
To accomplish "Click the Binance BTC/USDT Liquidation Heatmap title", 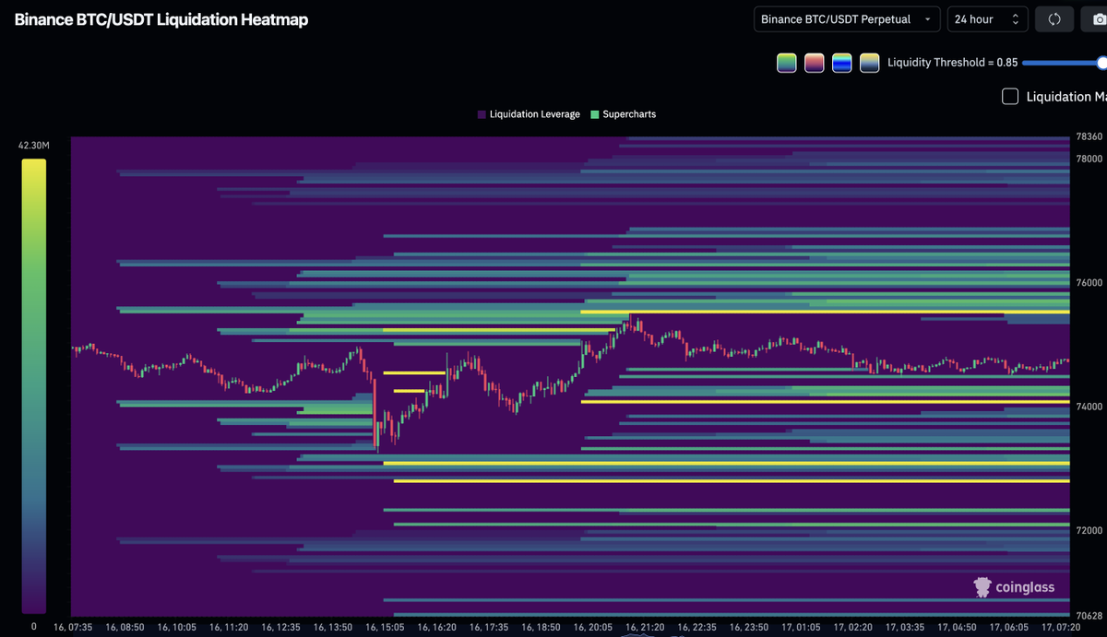I will (x=161, y=19).
